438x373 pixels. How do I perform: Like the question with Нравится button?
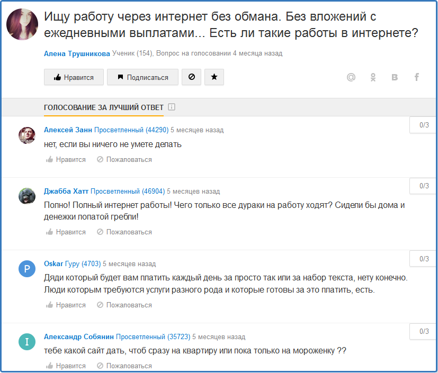[x=73, y=77]
